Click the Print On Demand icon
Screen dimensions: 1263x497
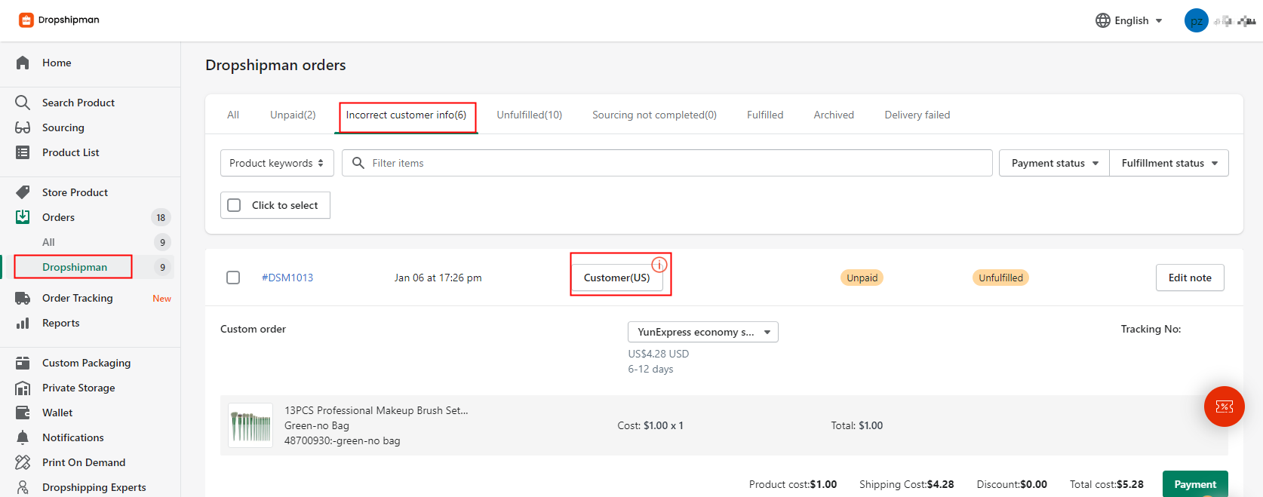(x=23, y=462)
